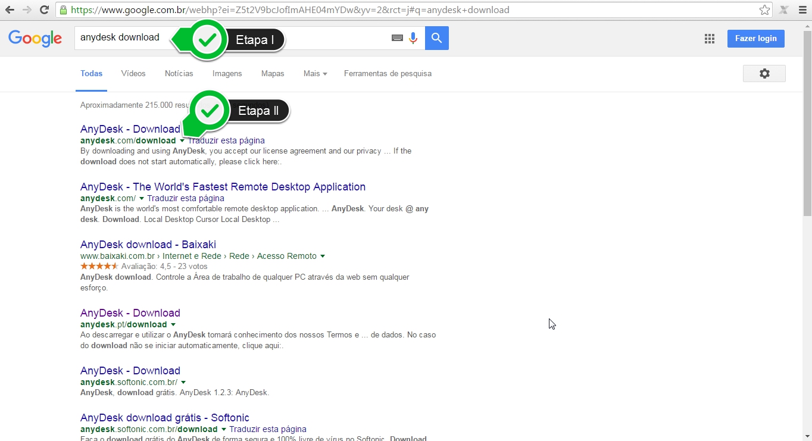Open AnyDesk download grátis - Softonic result
The height and width of the screenshot is (441, 812).
click(x=165, y=418)
